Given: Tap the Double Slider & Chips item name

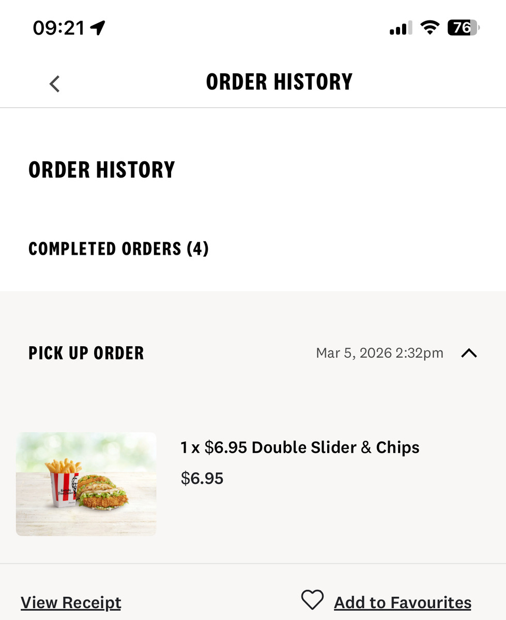Looking at the screenshot, I should pos(300,447).
